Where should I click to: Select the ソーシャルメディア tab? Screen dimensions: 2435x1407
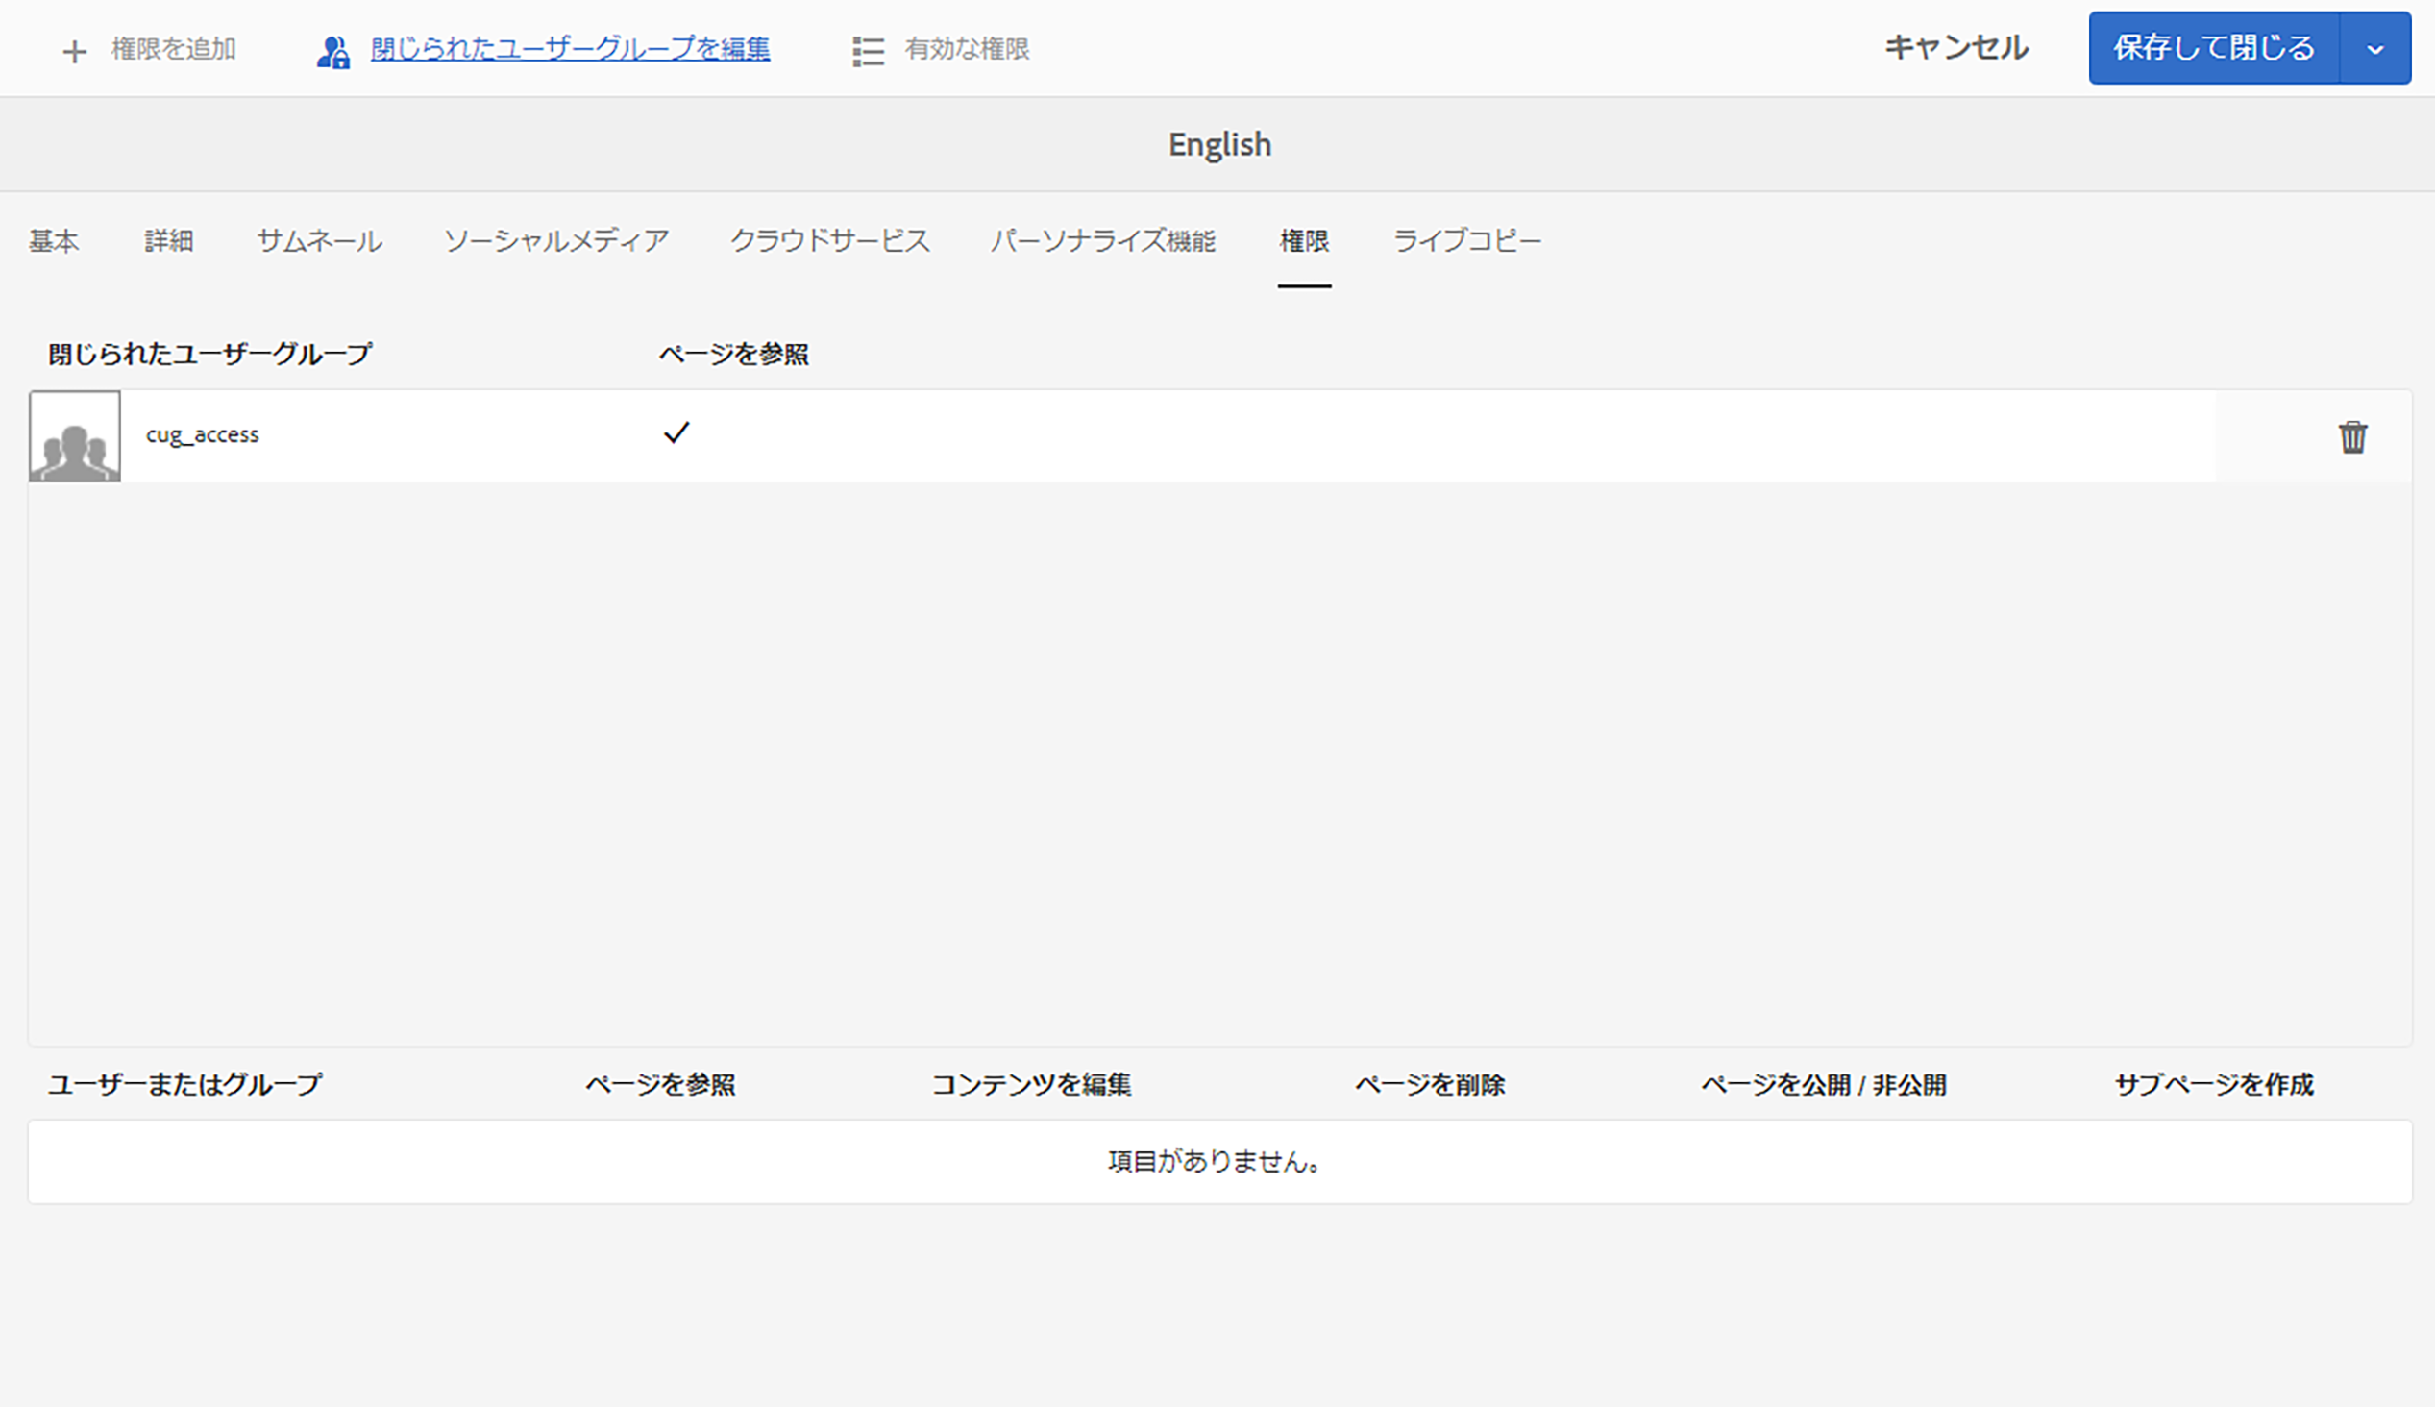coord(555,240)
